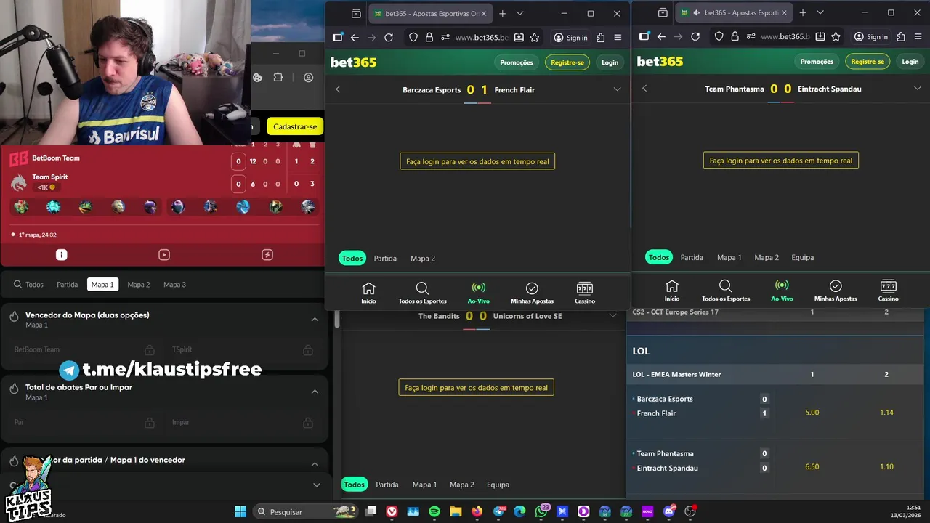Open the lightning quick-bet icon under the red match card
The image size is (930, 523).
[267, 255]
